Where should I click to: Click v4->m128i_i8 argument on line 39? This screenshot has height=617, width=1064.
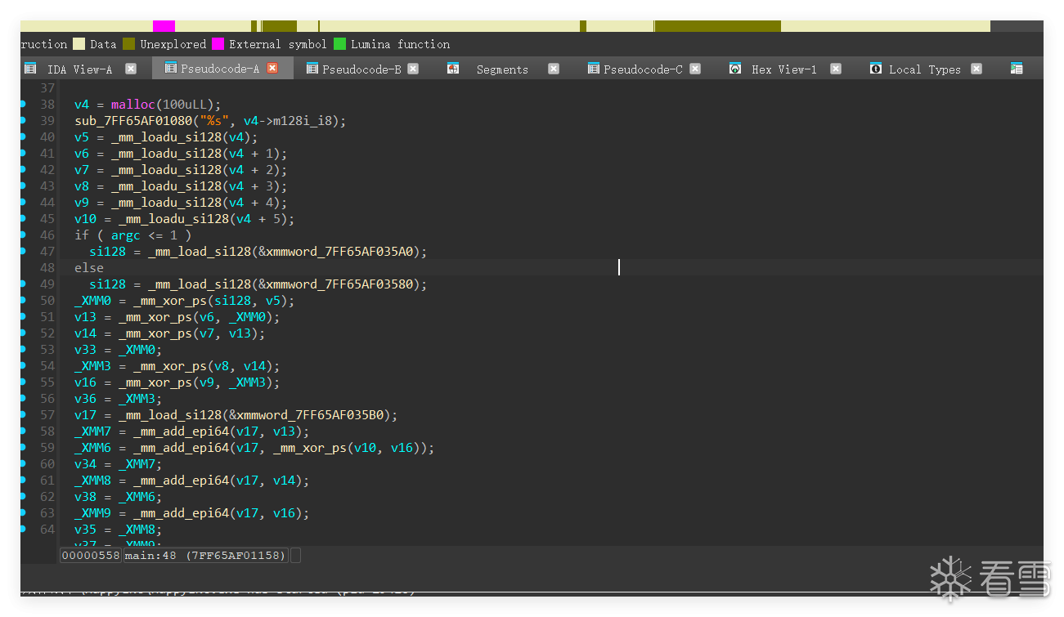click(x=291, y=121)
